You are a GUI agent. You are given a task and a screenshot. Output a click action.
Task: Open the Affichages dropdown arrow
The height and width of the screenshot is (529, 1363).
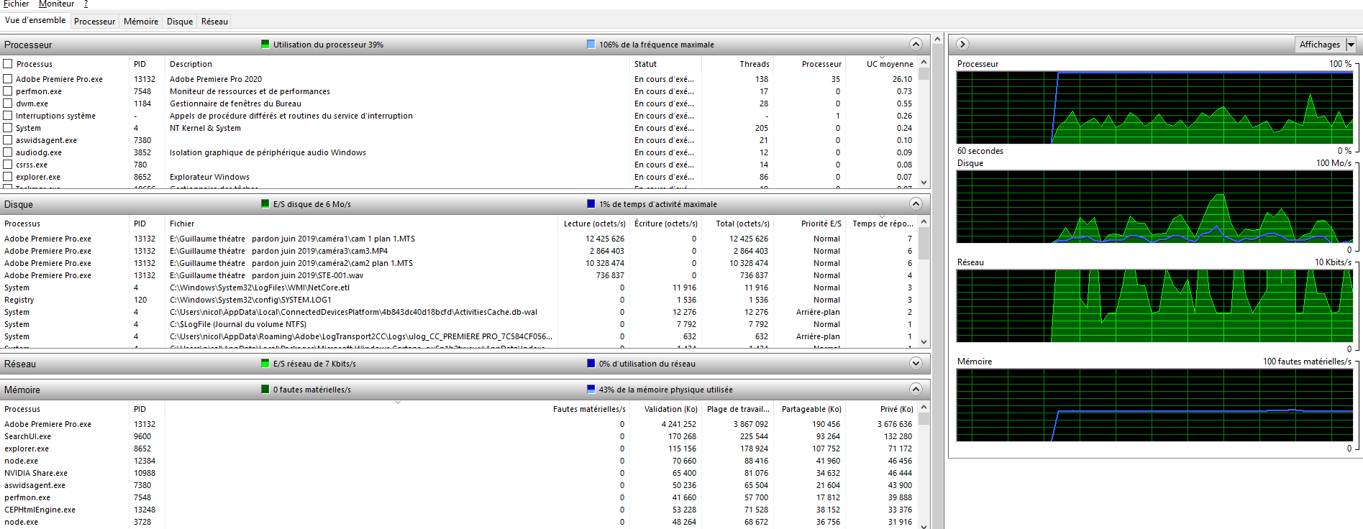coord(1351,45)
